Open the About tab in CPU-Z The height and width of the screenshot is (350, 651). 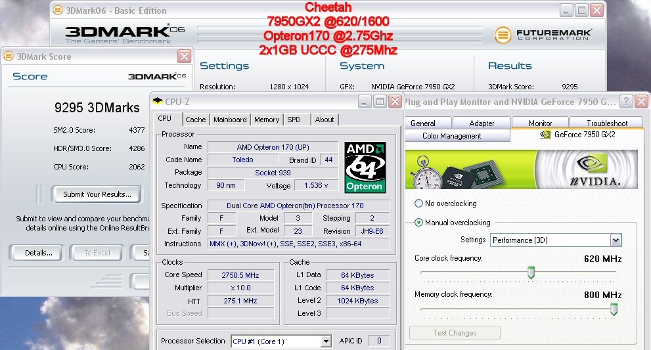325,120
